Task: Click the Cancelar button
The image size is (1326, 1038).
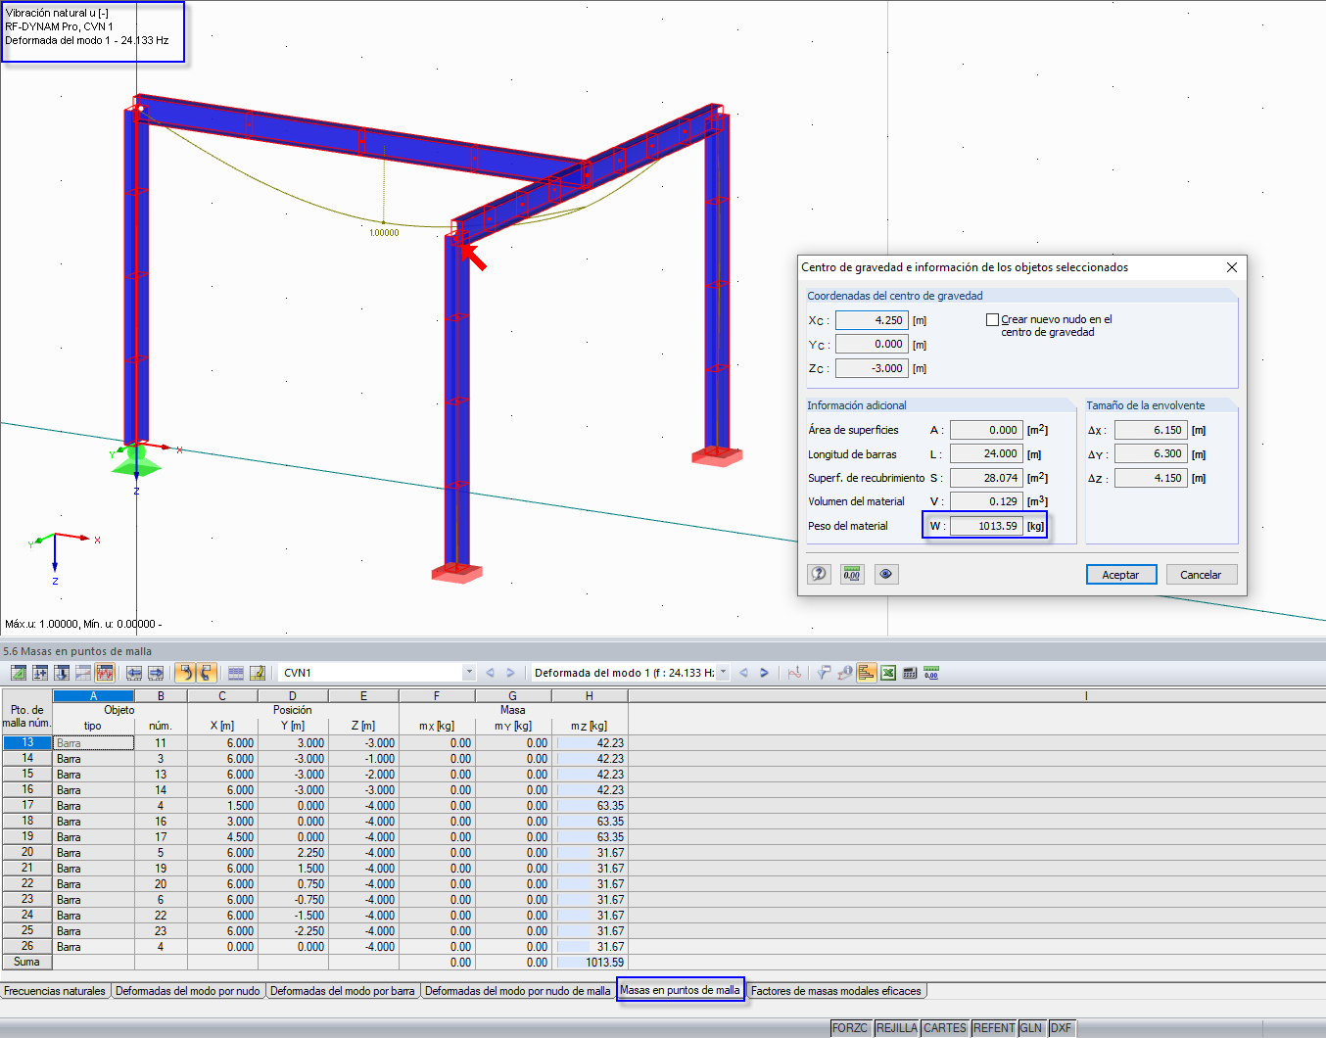Action: [x=1202, y=575]
